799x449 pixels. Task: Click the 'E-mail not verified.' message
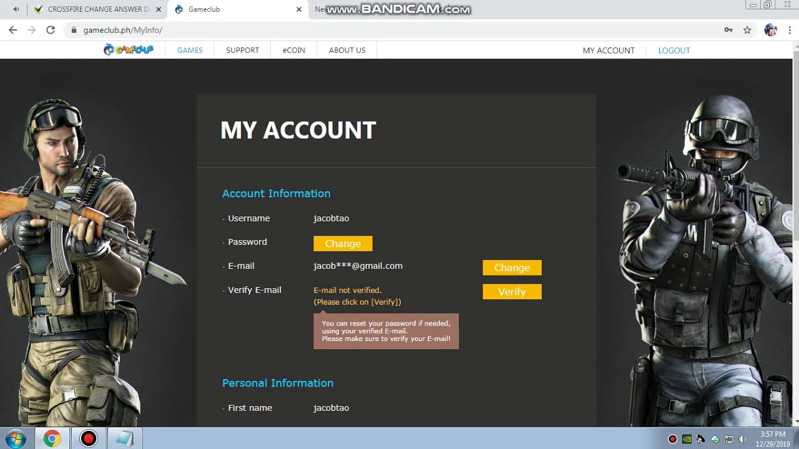pyautogui.click(x=347, y=290)
